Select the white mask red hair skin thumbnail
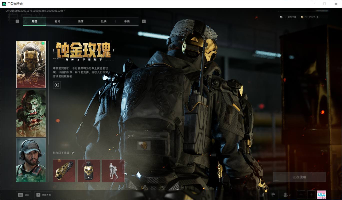Image resolution: width=342 pixels, height=200 pixels. [x=31, y=113]
